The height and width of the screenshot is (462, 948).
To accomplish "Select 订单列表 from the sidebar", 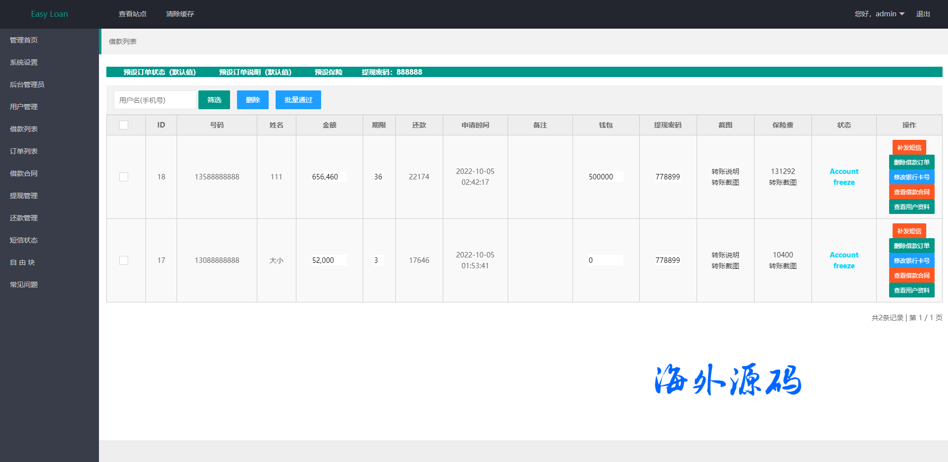I will coord(24,151).
